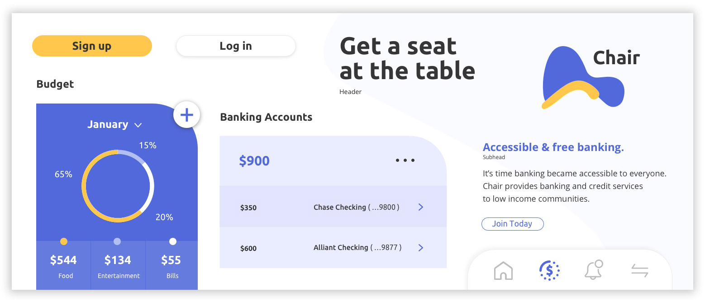Open Alliant Checking account chevron

click(x=421, y=247)
